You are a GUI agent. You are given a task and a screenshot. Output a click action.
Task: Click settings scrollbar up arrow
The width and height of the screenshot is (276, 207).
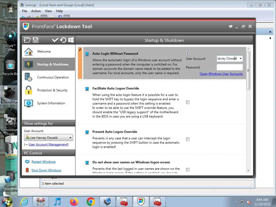pyautogui.click(x=248, y=49)
